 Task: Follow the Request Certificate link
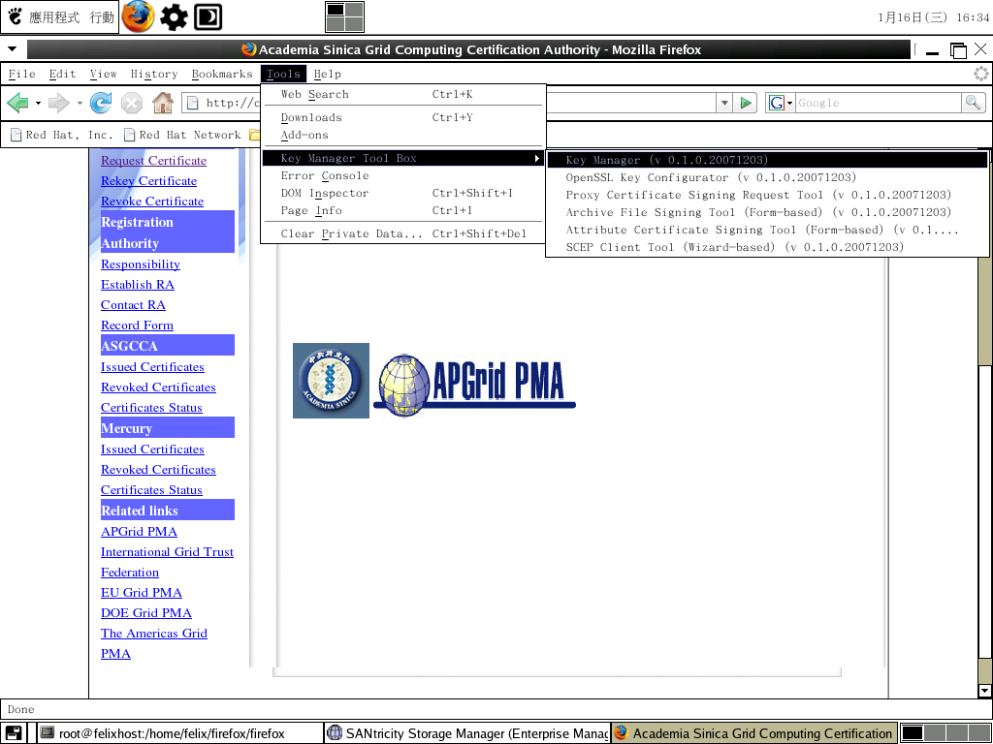[154, 161]
